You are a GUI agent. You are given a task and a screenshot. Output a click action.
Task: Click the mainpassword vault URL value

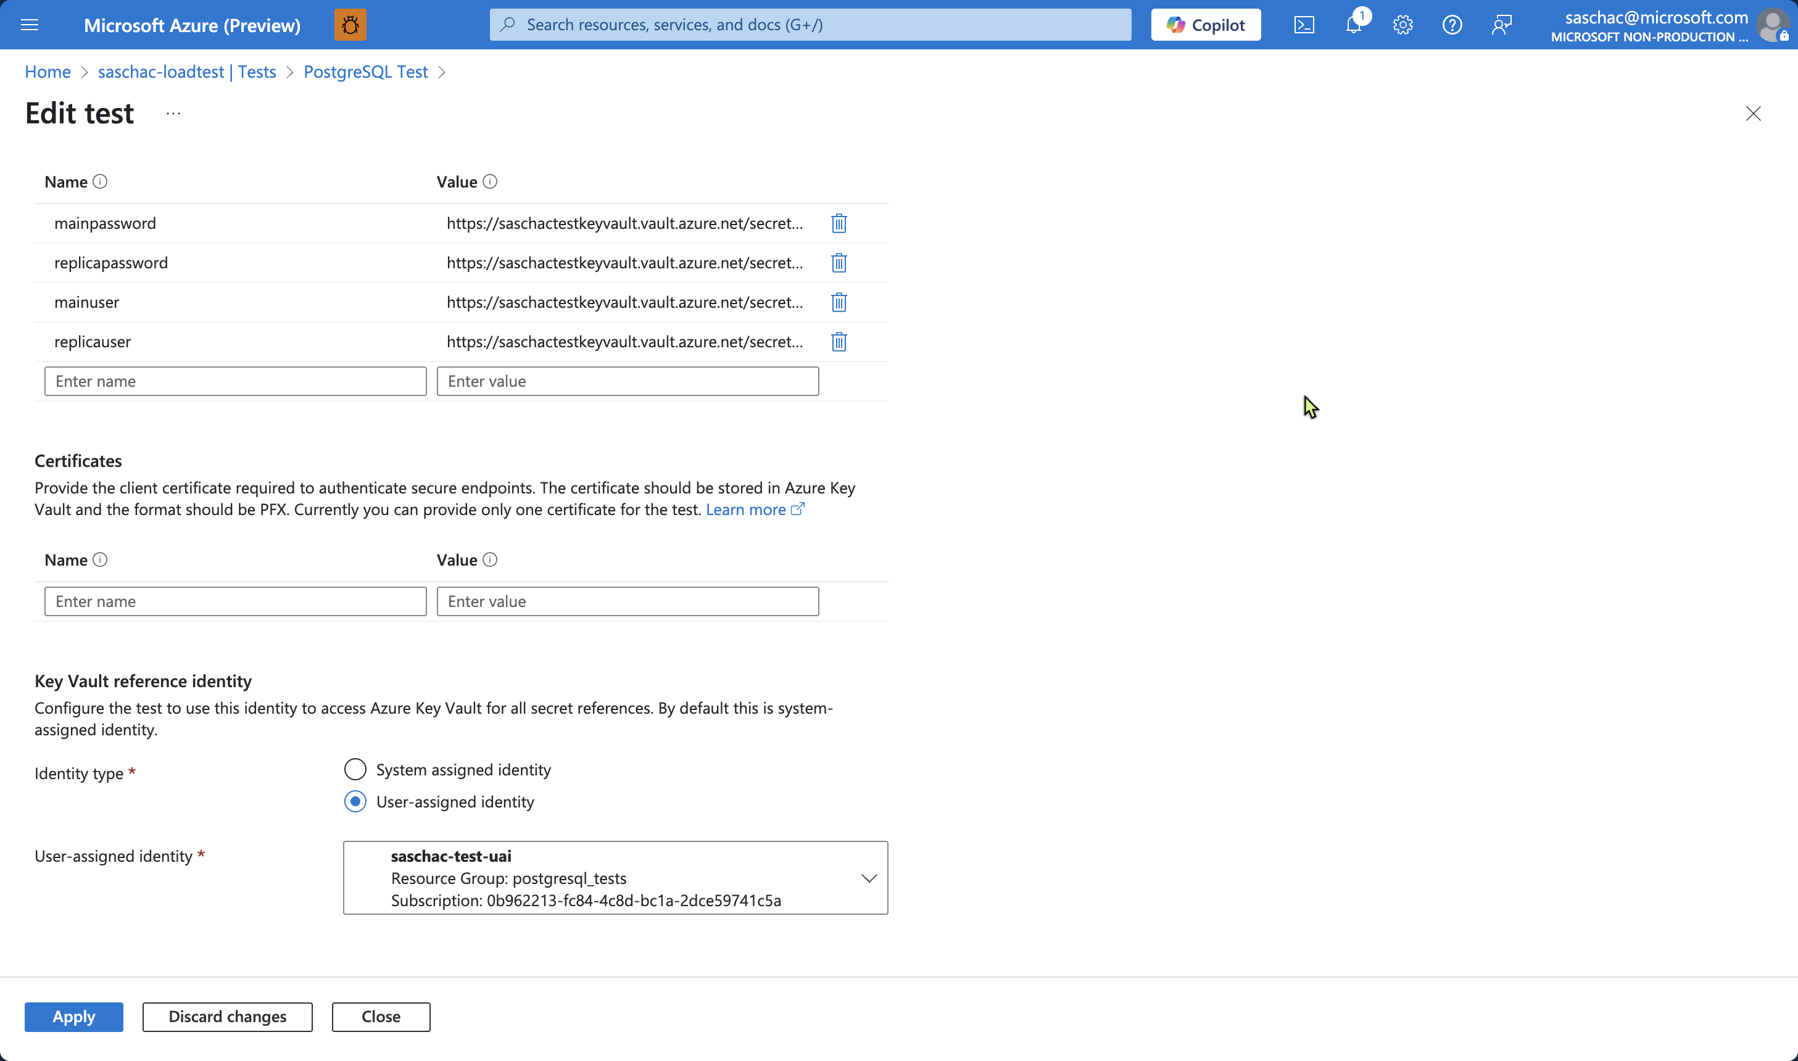pyautogui.click(x=625, y=224)
